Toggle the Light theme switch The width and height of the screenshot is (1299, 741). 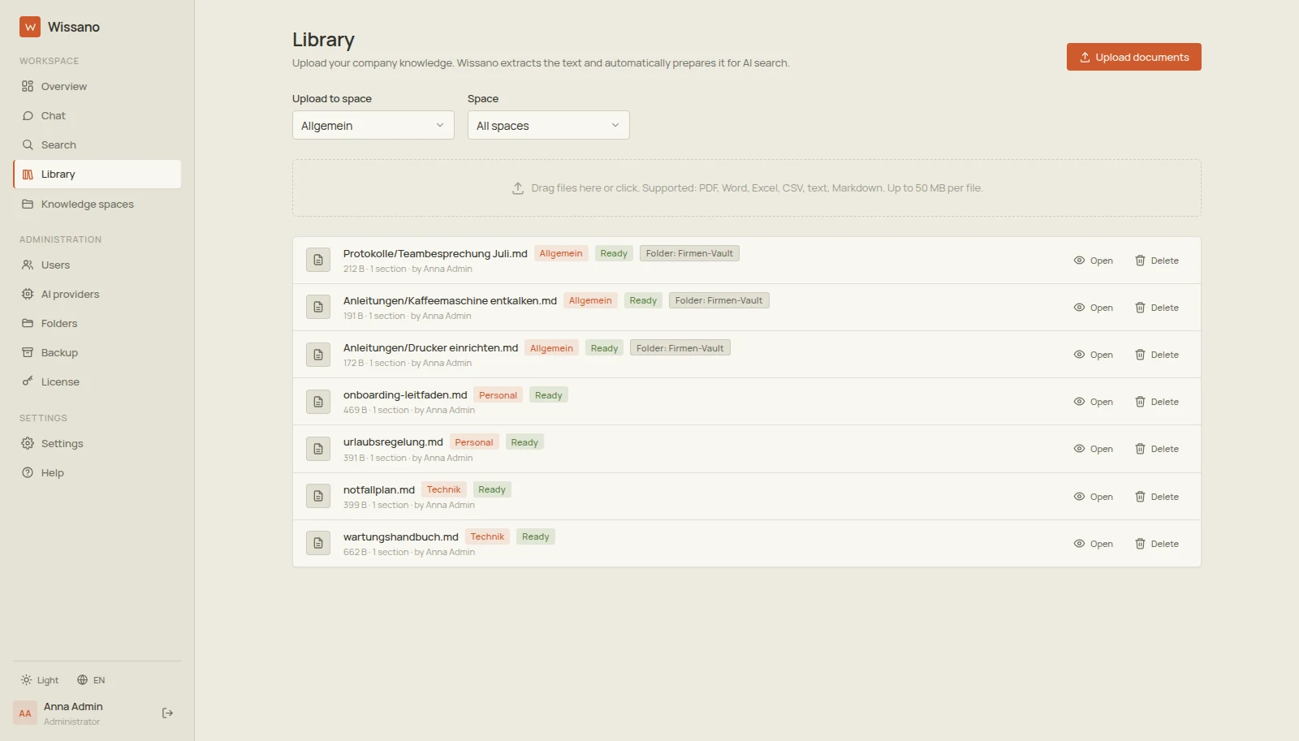pyautogui.click(x=40, y=680)
